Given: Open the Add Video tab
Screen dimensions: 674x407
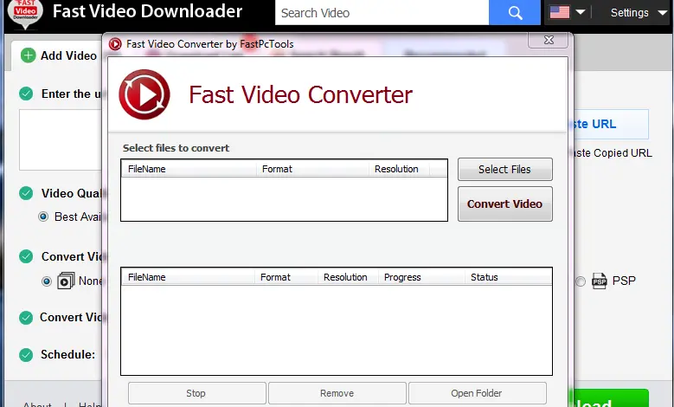Looking at the screenshot, I should pyautogui.click(x=59, y=55).
